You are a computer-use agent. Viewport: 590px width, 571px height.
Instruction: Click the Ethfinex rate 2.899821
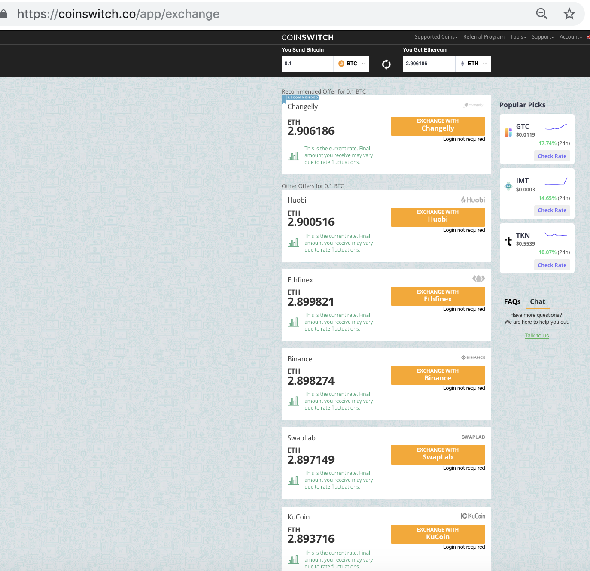[311, 302]
